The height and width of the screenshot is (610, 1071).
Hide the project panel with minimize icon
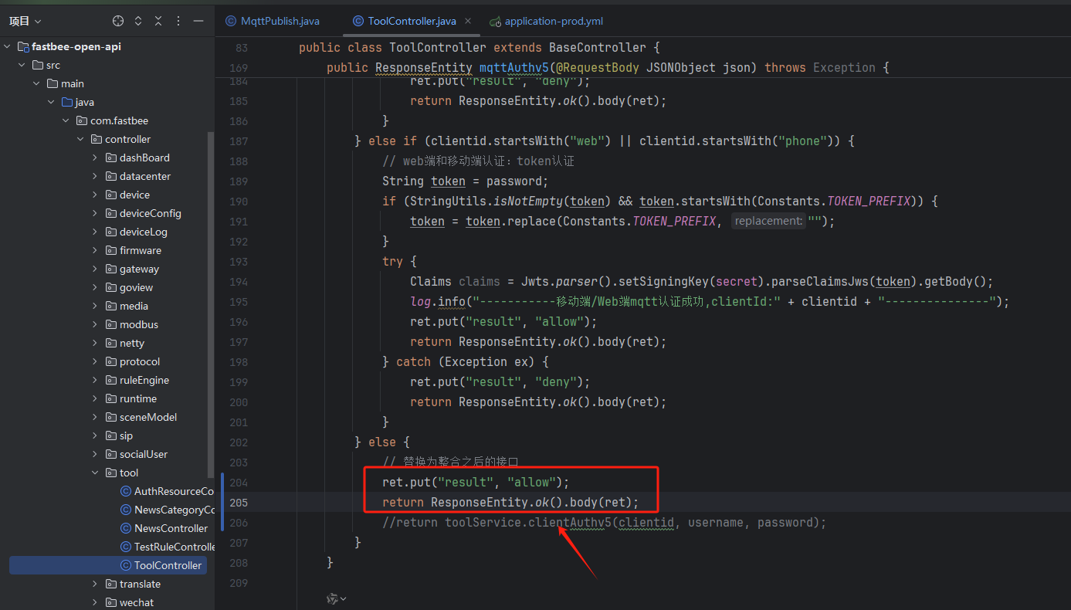click(x=198, y=21)
